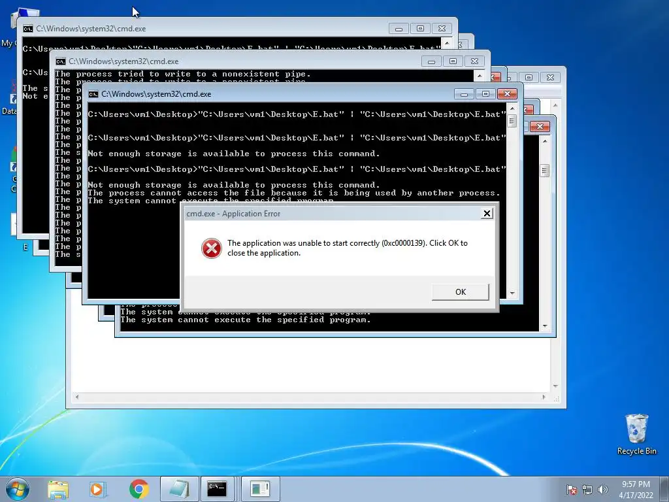Viewport: 669px width, 502px height.
Task: Open the volume speaker icon in tray
Action: 602,490
